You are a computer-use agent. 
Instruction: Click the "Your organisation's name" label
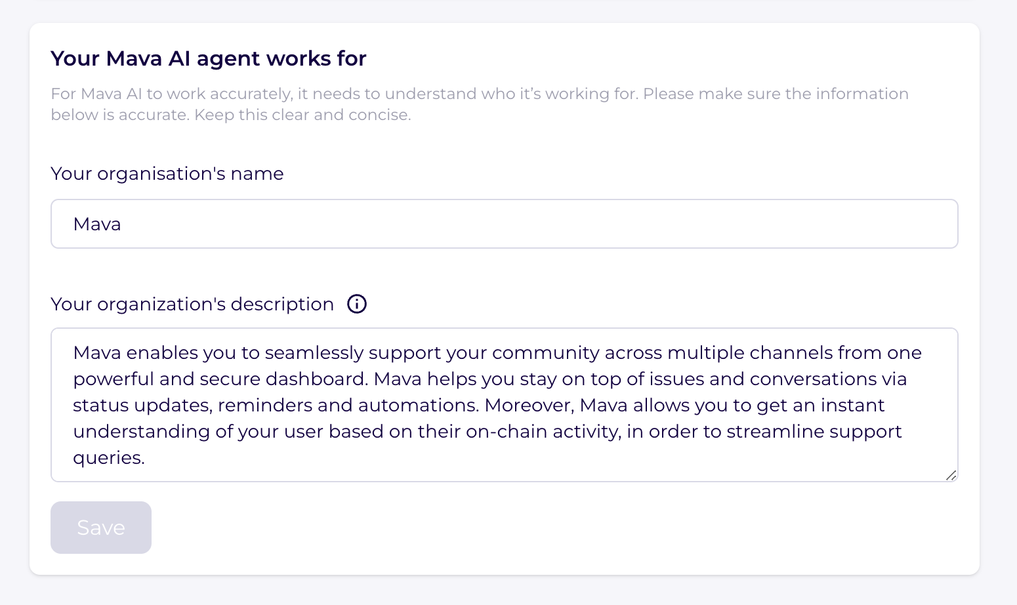[x=167, y=173]
